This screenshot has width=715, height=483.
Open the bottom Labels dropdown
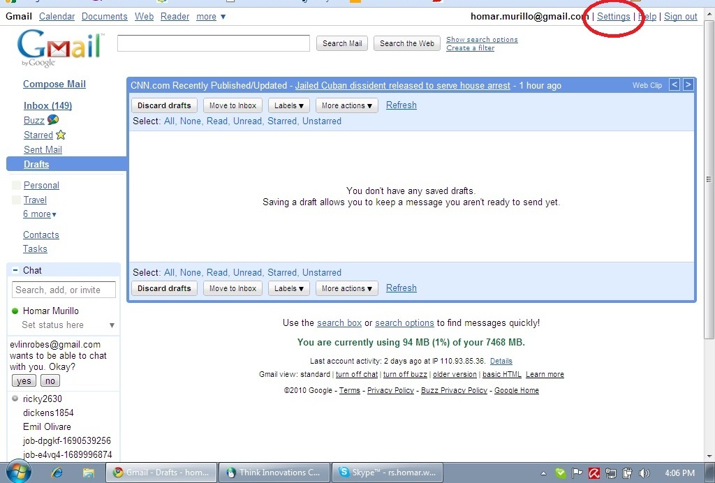[288, 288]
